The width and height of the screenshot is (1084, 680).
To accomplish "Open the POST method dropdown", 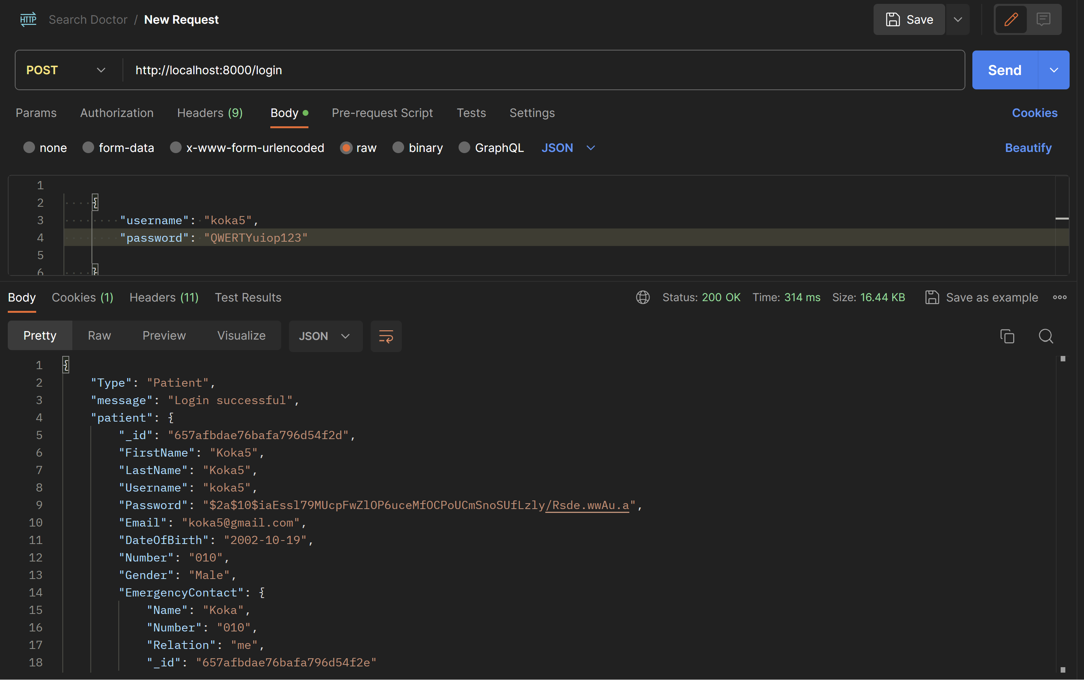I will tap(66, 70).
